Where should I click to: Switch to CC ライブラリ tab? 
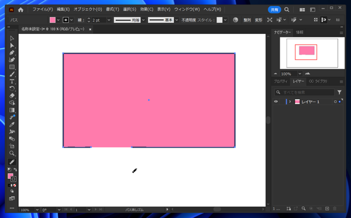[318, 81]
